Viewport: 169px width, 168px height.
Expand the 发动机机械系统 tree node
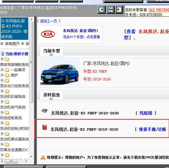tap(2, 91)
